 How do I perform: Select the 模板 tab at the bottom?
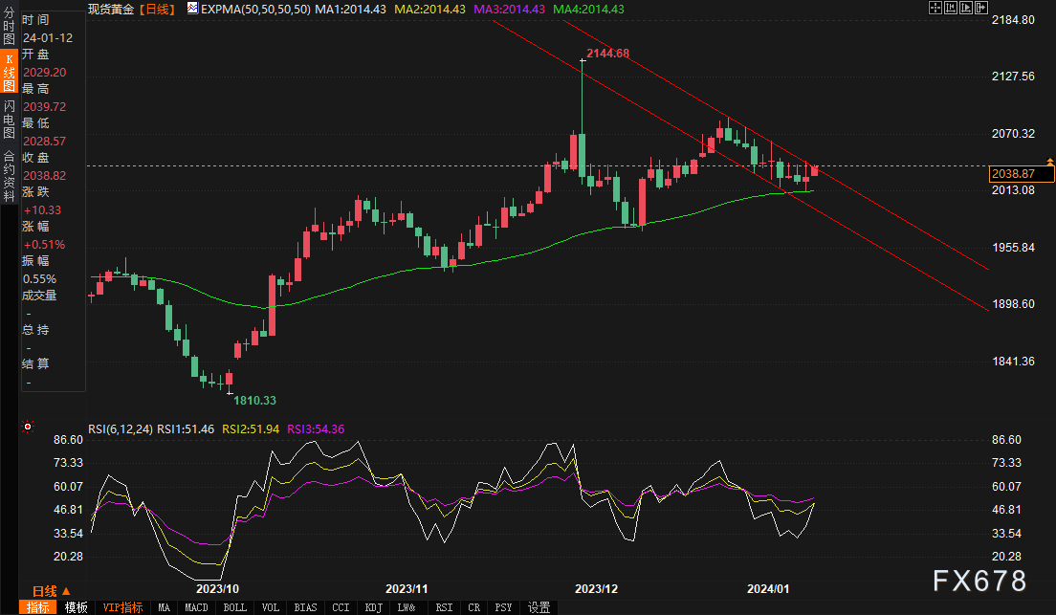click(x=76, y=607)
